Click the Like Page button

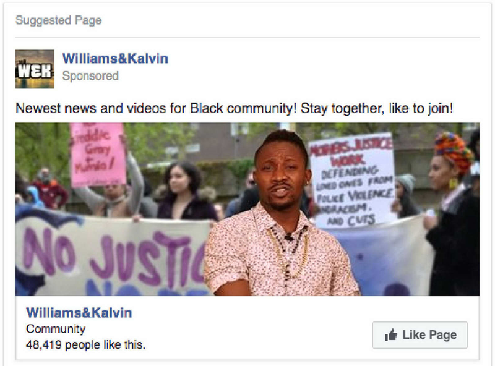click(420, 335)
